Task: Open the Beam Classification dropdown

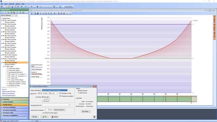Action: (68, 90)
